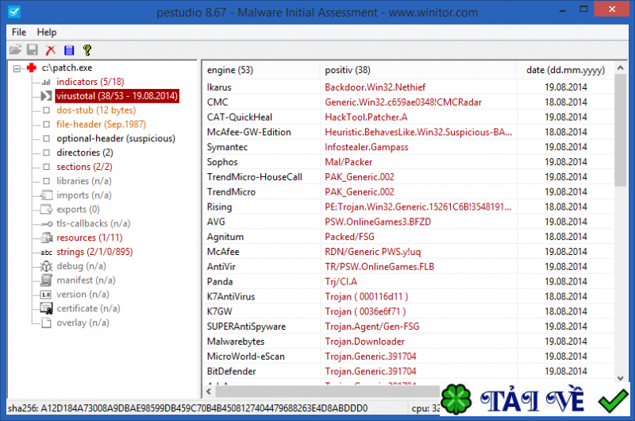Click Backdoor.Win32.Nethief detection text
The image size is (635, 421).
tap(375, 87)
